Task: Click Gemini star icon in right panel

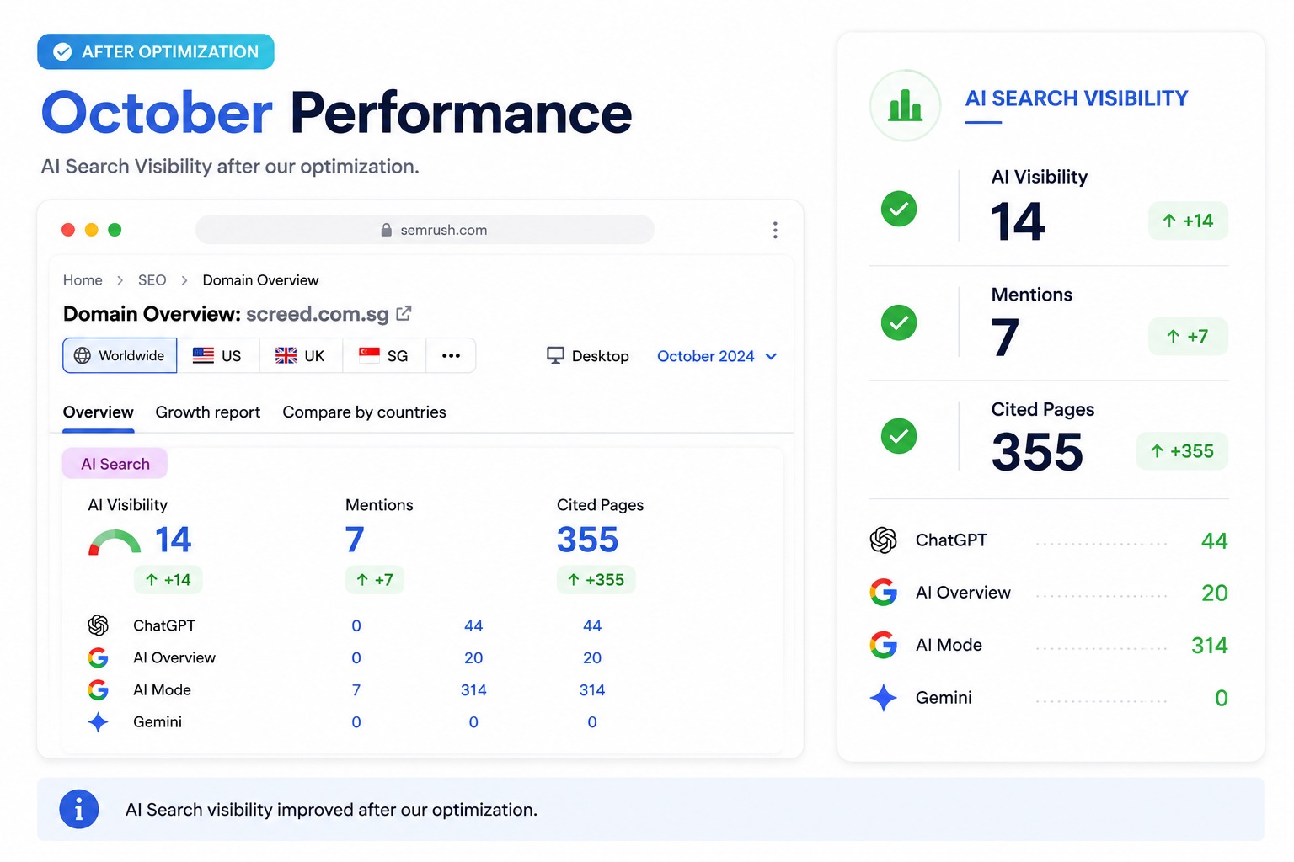Action: click(x=884, y=698)
